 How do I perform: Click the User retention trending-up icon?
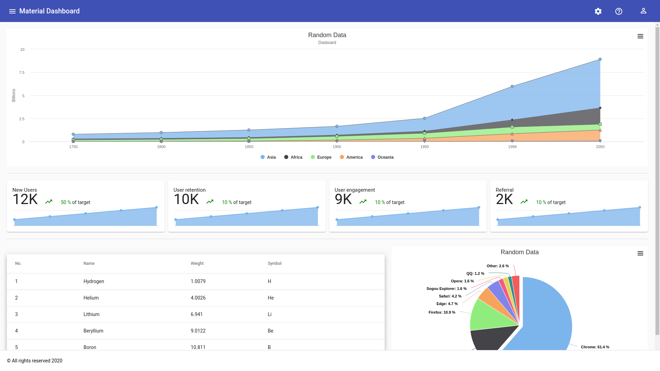[x=210, y=202]
